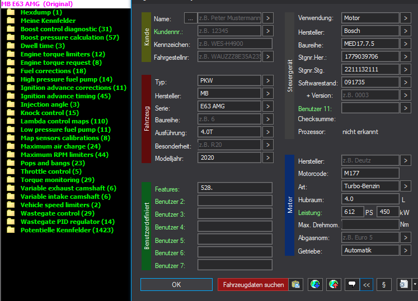Click the § paragraph symbol button
This screenshot has height=301, width=418.
pyautogui.click(x=384, y=284)
